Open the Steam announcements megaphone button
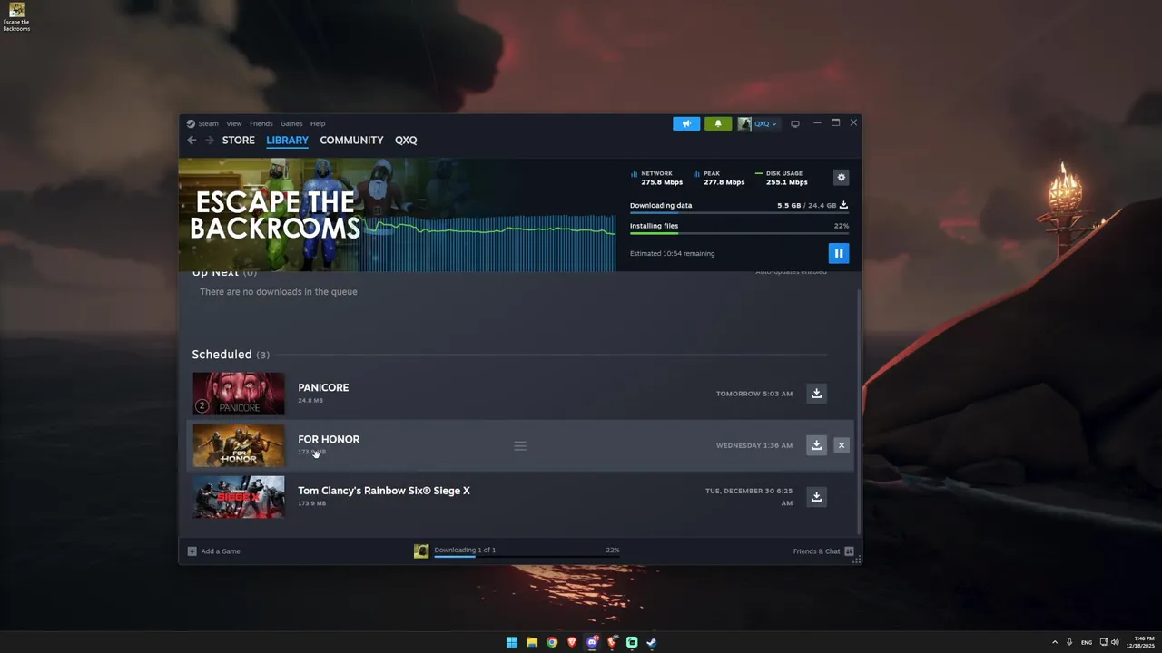The height and width of the screenshot is (653, 1162). click(686, 123)
